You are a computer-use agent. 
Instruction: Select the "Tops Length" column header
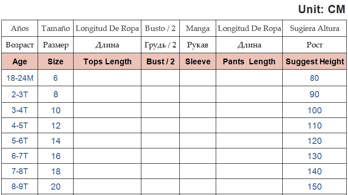click(107, 62)
